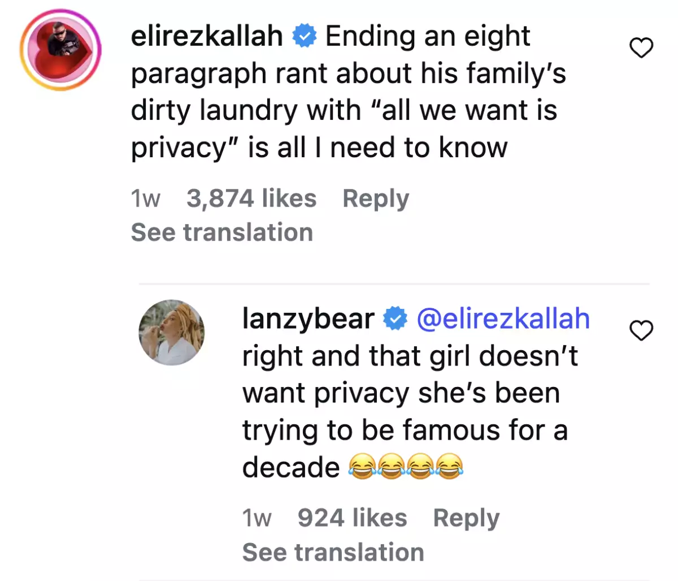Expand translation for lanzybear's reply

332,551
